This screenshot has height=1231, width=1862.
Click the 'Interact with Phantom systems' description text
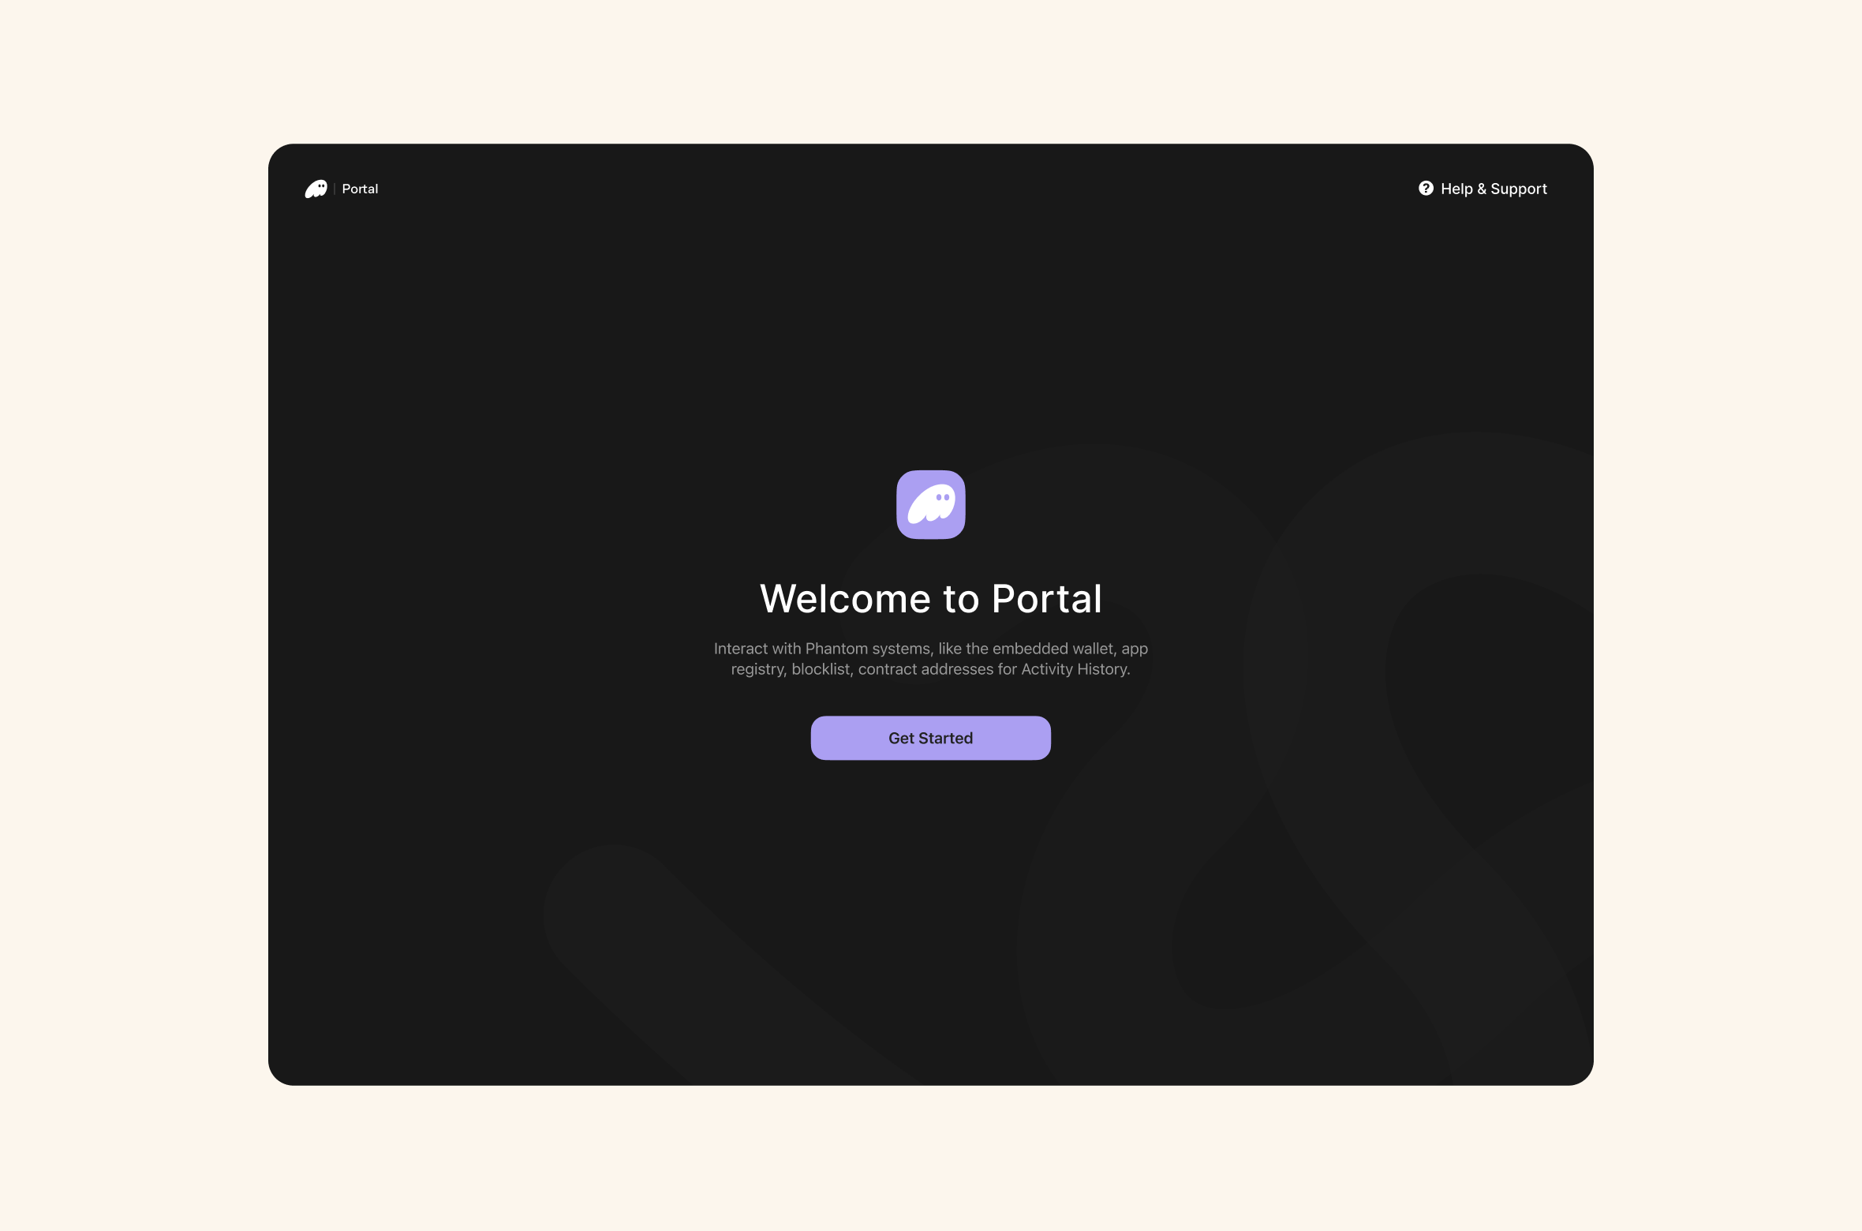(x=931, y=659)
